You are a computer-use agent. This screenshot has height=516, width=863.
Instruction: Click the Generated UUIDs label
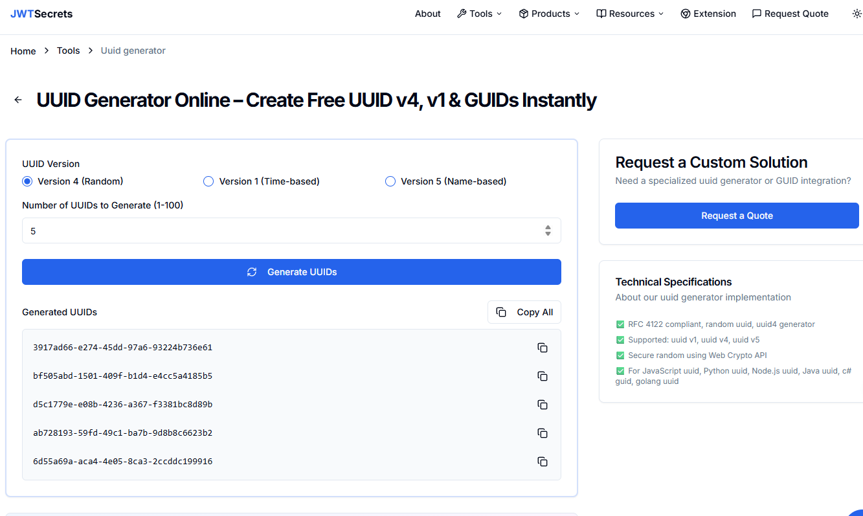(x=60, y=312)
